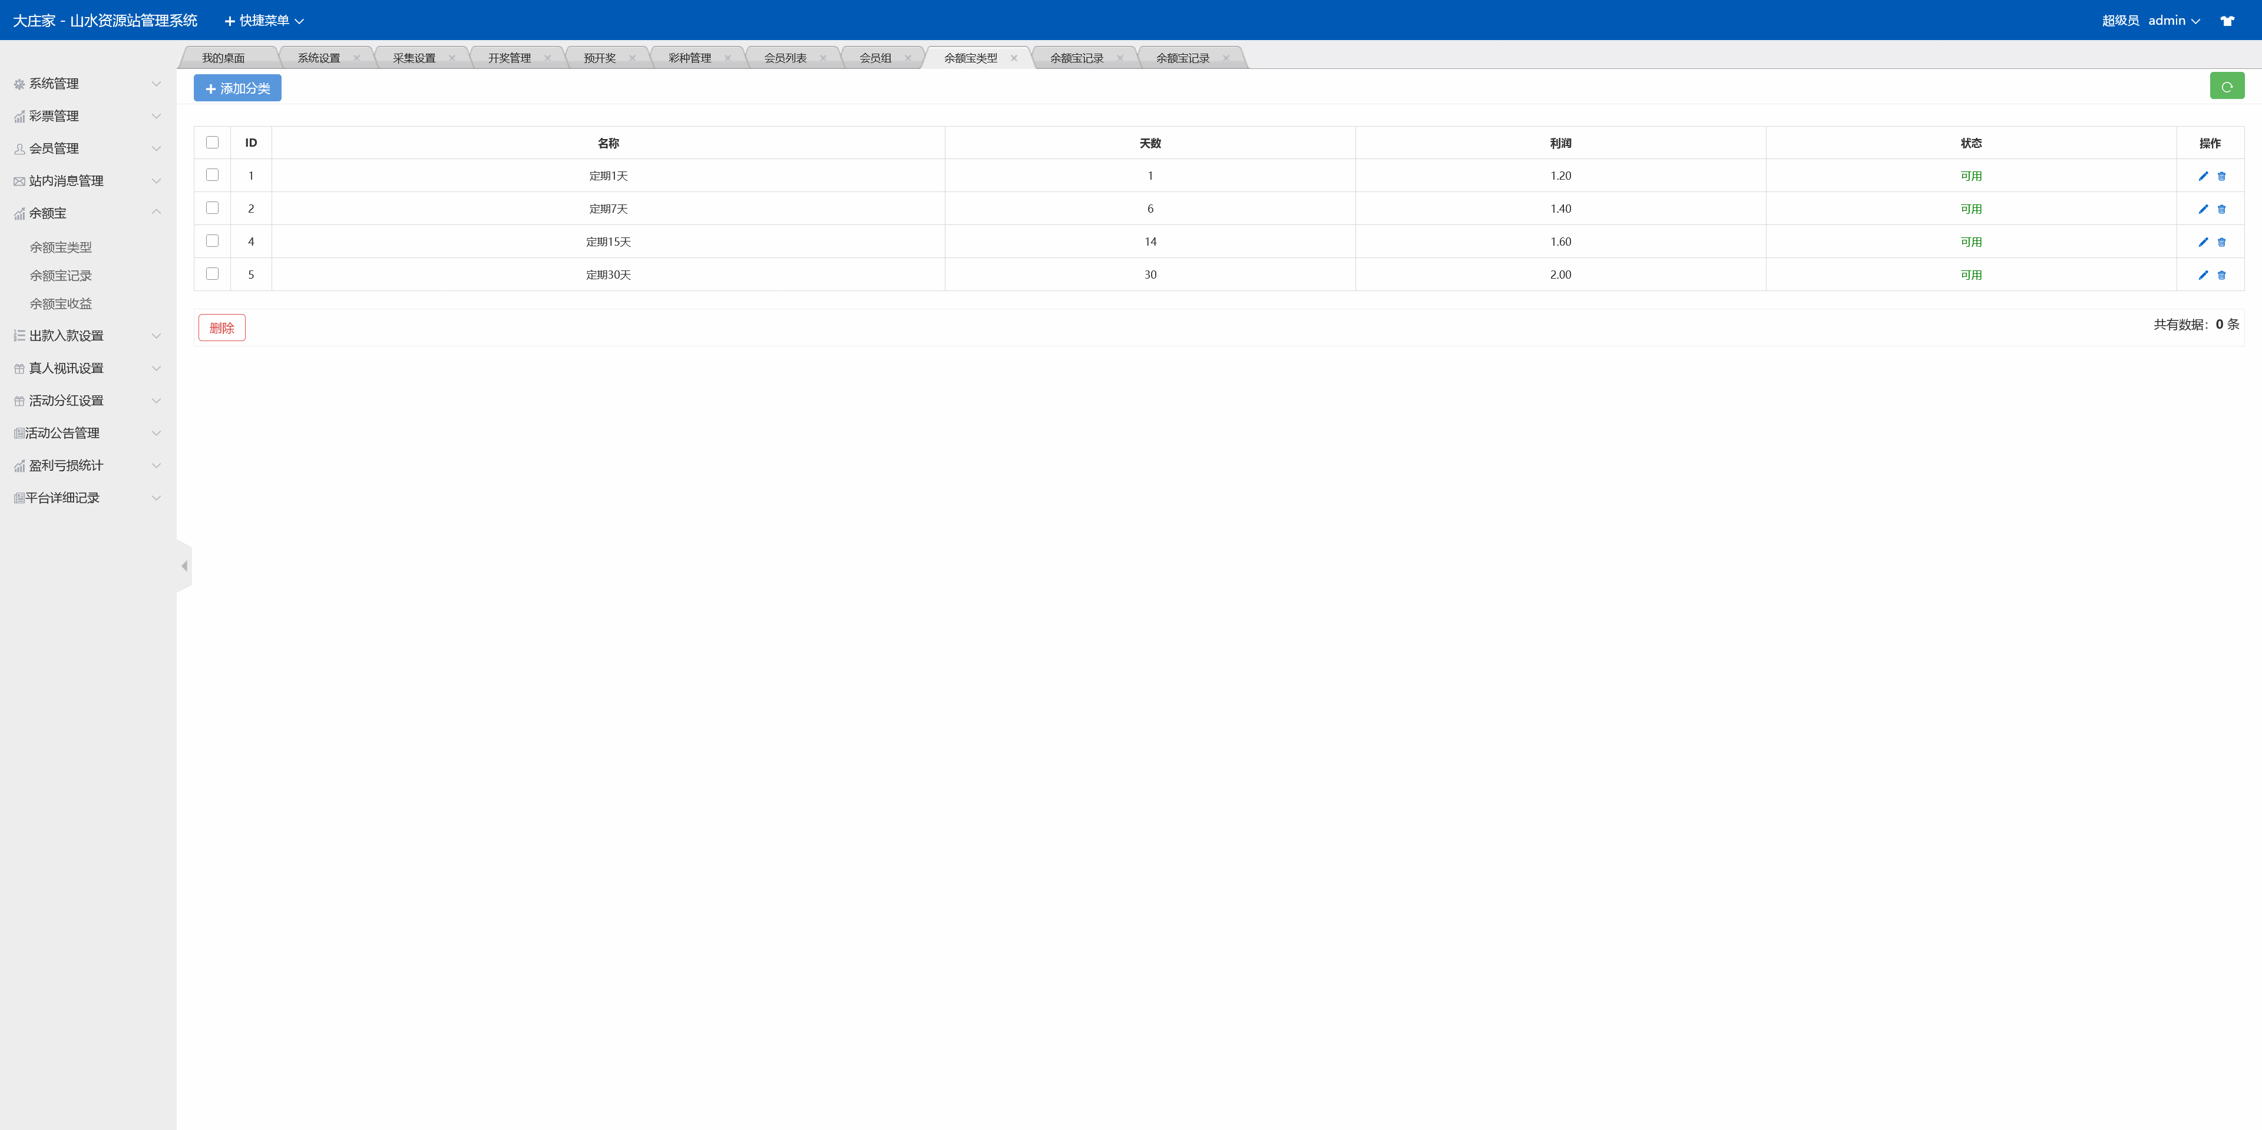This screenshot has width=2262, height=1130.
Task: Switch to the 彩种管理 tab
Action: (689, 58)
